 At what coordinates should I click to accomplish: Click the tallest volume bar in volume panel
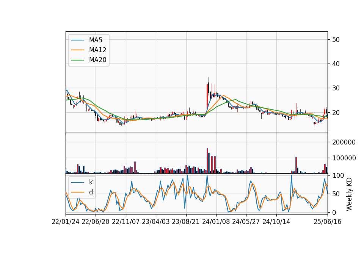coord(207,161)
